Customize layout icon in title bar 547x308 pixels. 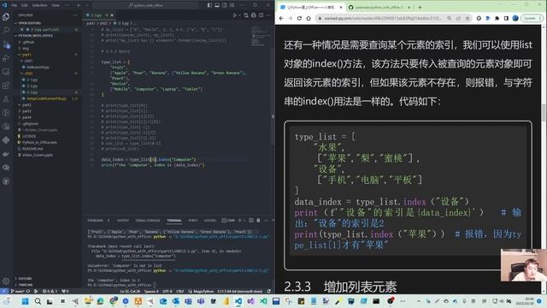(232, 5)
